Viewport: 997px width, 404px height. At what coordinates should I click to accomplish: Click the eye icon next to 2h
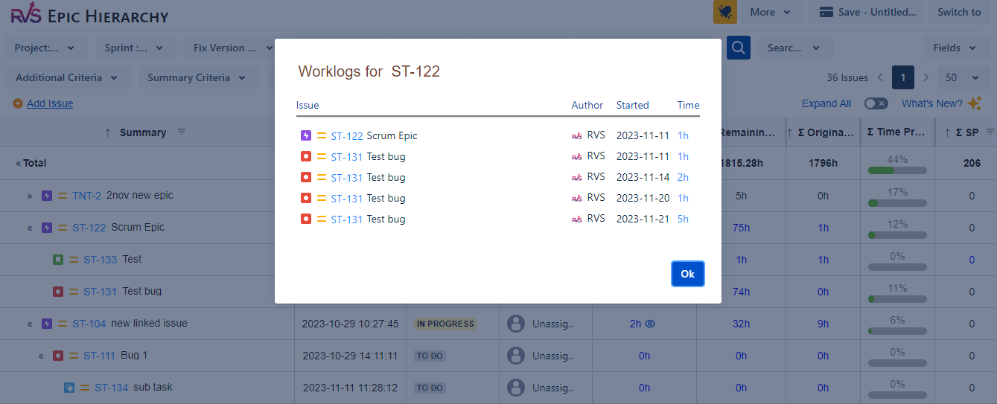[x=650, y=324]
